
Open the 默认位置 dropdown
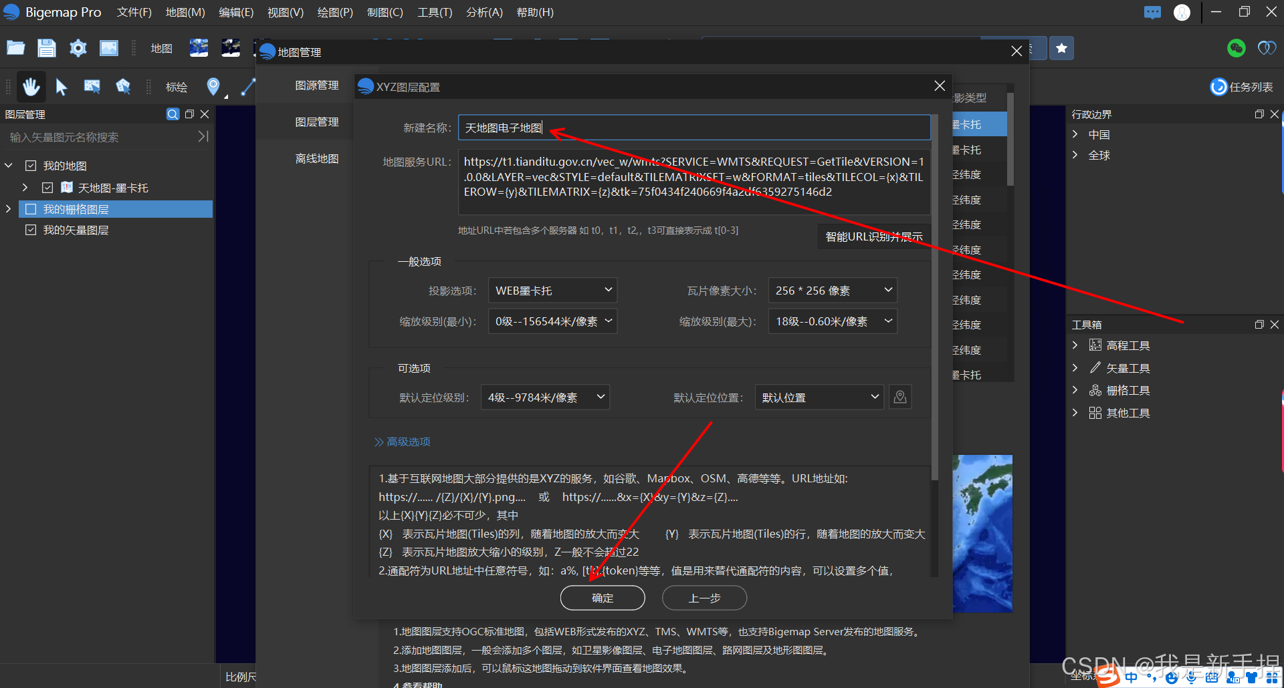tap(819, 397)
